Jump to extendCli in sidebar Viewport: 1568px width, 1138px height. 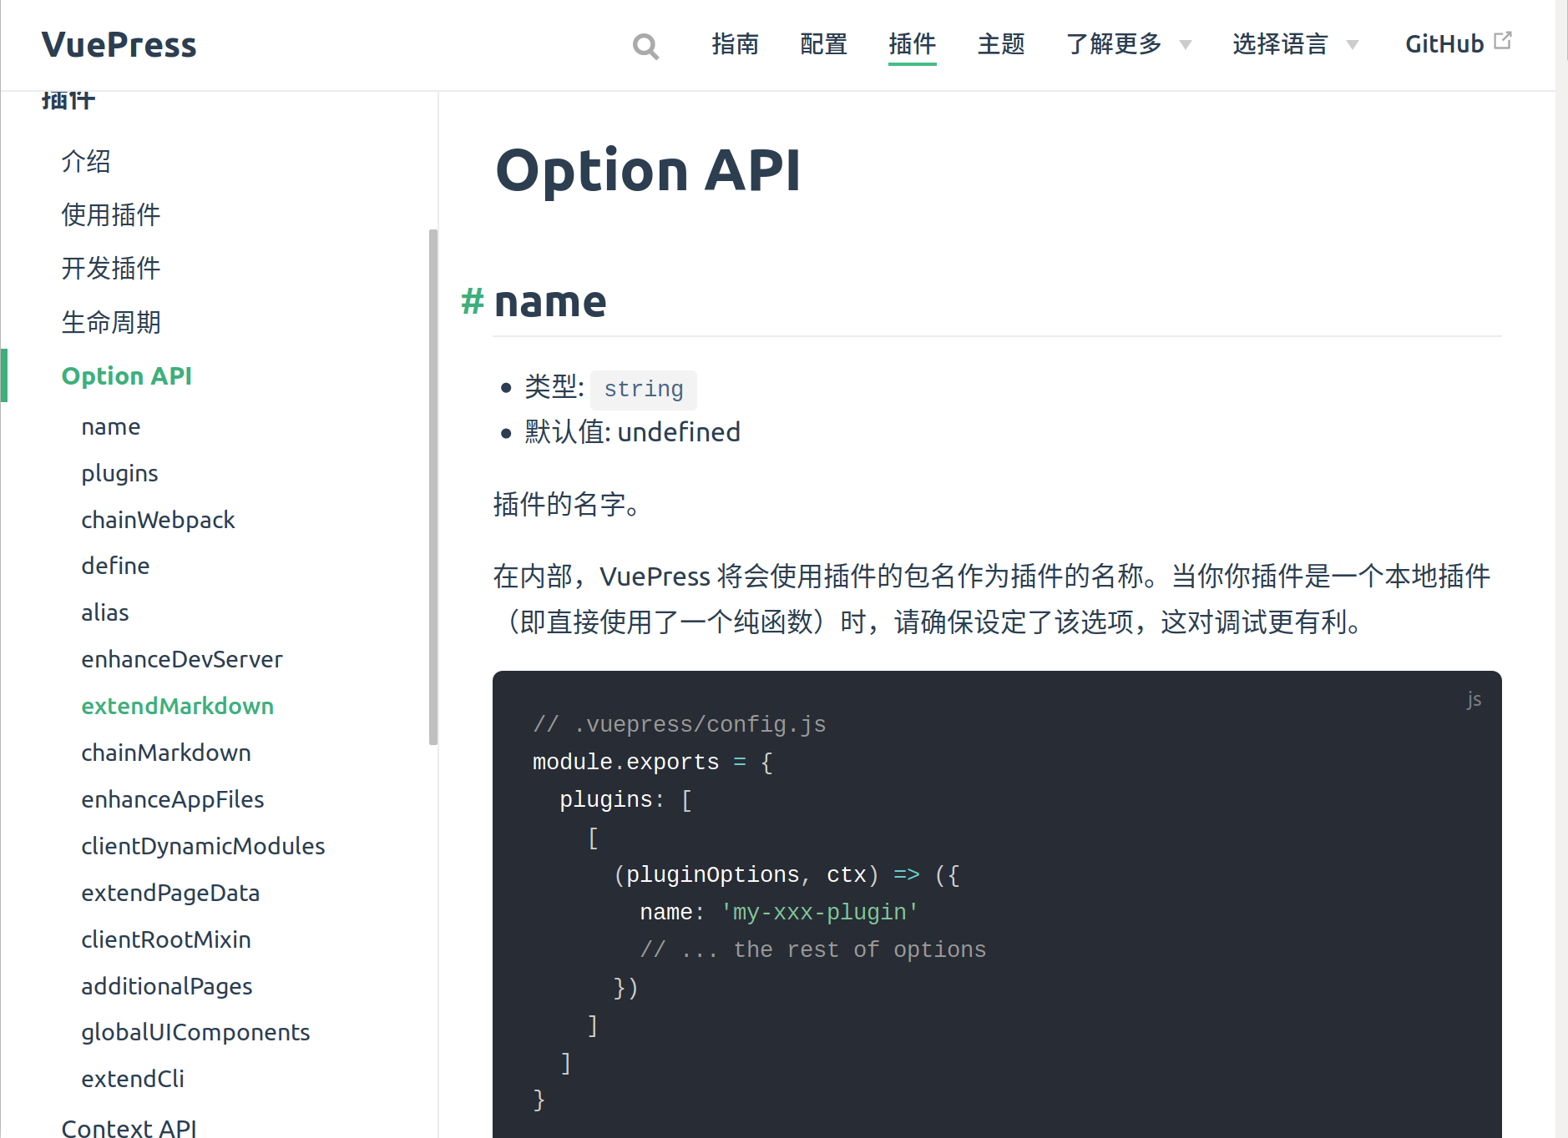(x=133, y=1079)
